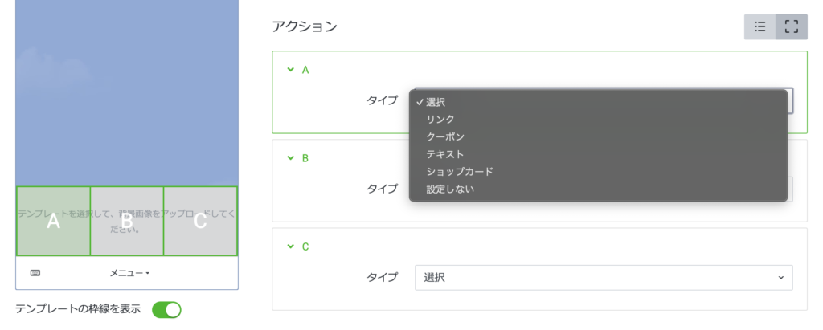The height and width of the screenshot is (330, 823).
Task: Choose 設定しない from the type list
Action: coord(450,189)
